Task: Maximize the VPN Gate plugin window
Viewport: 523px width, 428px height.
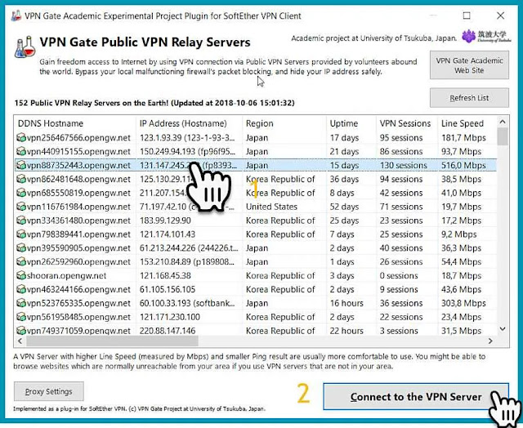Action: click(467, 16)
